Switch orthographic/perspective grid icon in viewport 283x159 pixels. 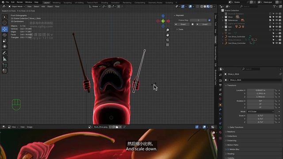click(168, 45)
